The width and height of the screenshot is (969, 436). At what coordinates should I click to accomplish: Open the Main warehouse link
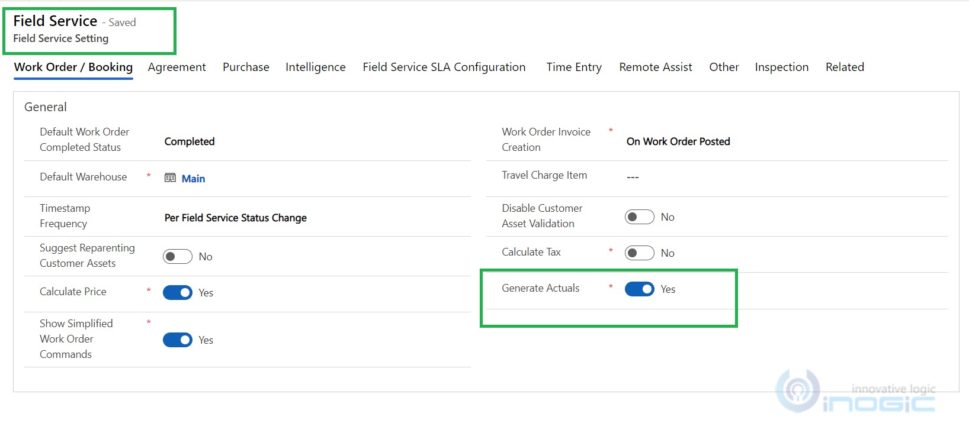193,179
